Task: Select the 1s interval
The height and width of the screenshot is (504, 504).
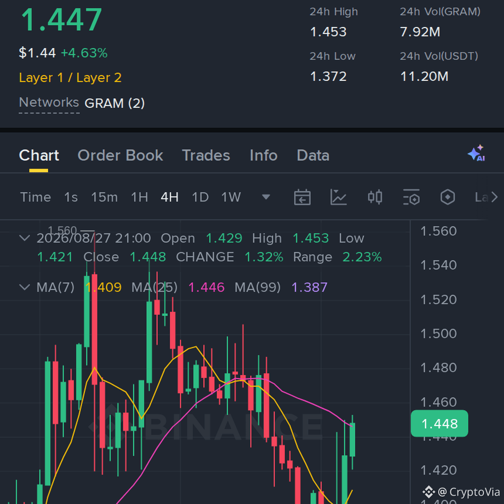Action: [x=71, y=197]
